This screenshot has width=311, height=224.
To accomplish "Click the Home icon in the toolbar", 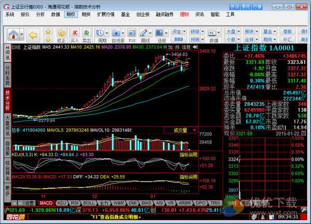I will click(x=13, y=35).
